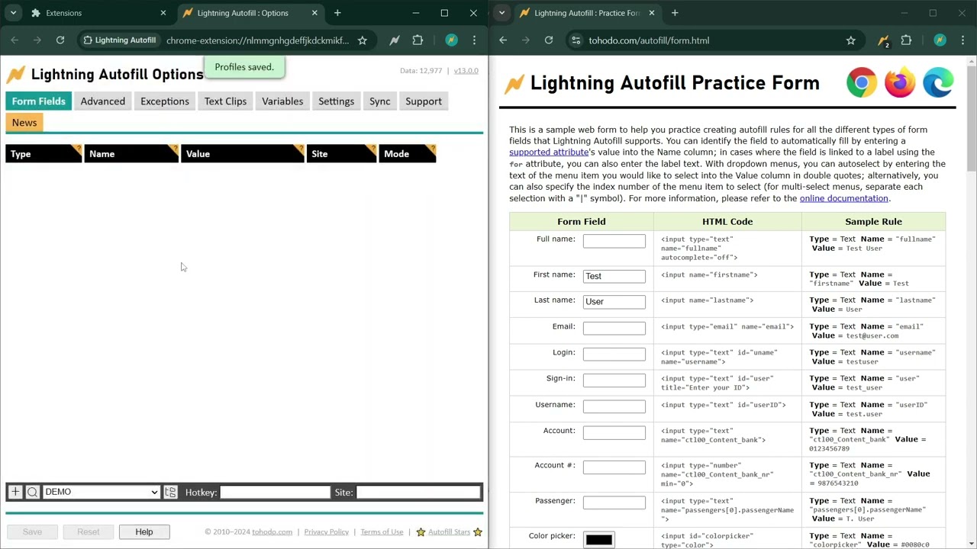Open the Variables tab

pos(282,101)
